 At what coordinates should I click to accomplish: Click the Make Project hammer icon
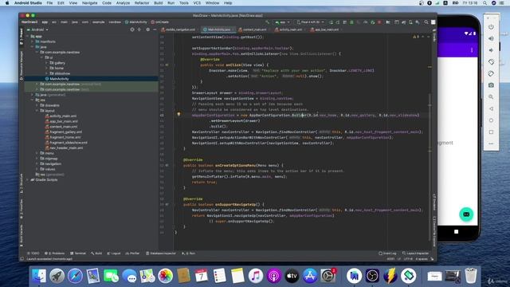pos(268,22)
